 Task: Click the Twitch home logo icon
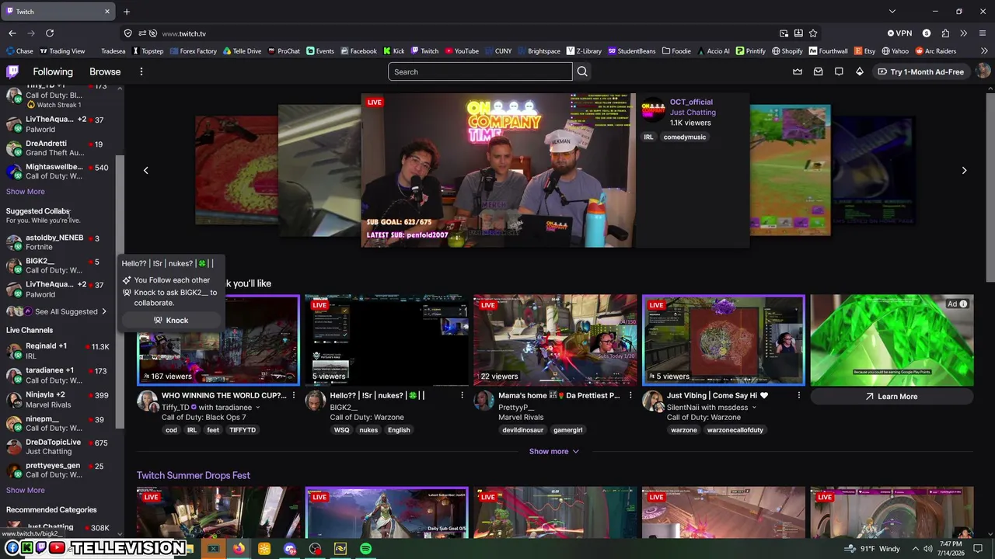pyautogui.click(x=12, y=71)
